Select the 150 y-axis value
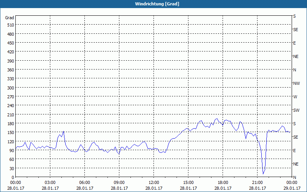The height and width of the screenshot is (192, 307). tap(11, 132)
